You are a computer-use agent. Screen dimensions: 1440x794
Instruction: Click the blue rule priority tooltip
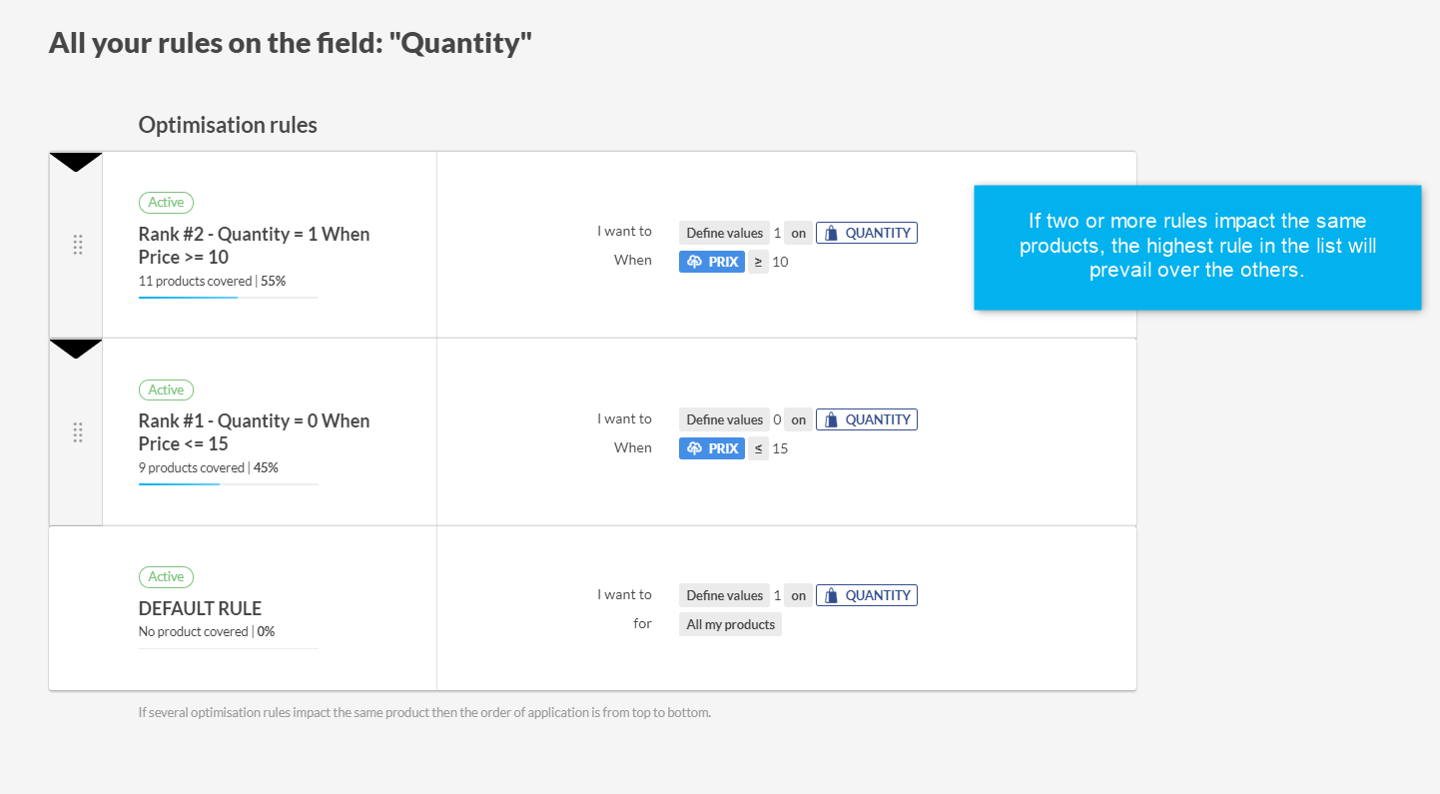pos(1197,247)
